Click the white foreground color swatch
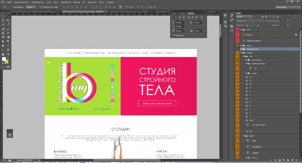 tap(4, 59)
